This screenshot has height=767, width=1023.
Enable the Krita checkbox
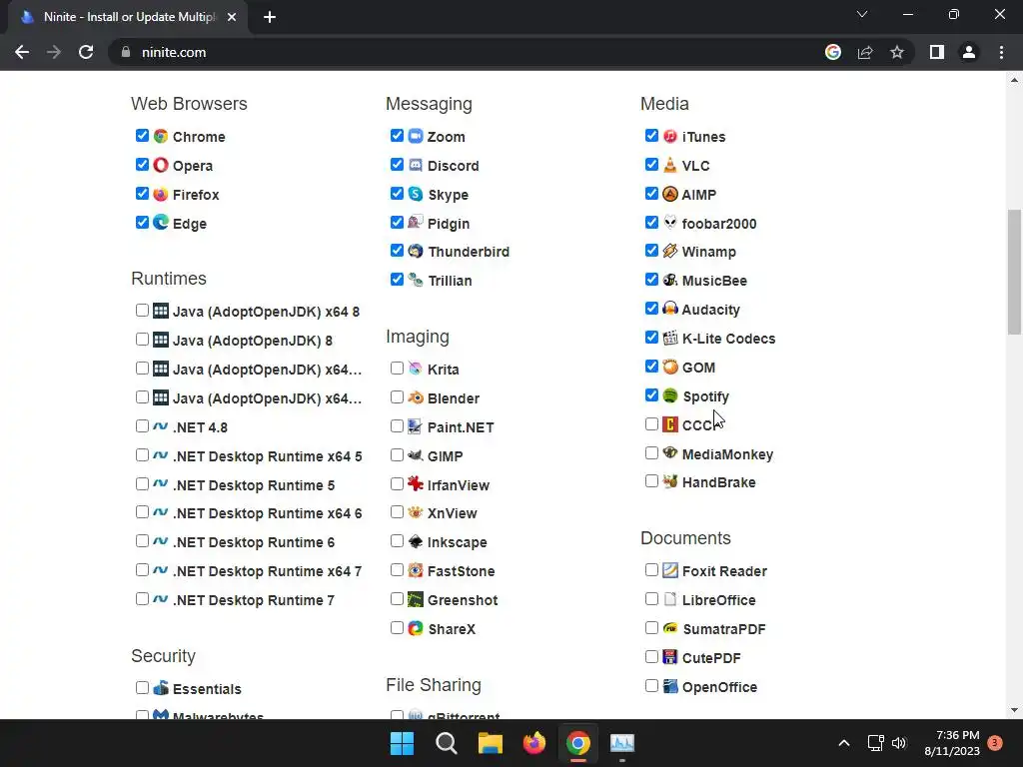click(397, 369)
